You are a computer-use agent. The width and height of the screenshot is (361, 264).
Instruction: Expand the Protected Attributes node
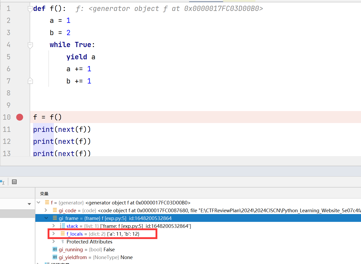coord(54,241)
